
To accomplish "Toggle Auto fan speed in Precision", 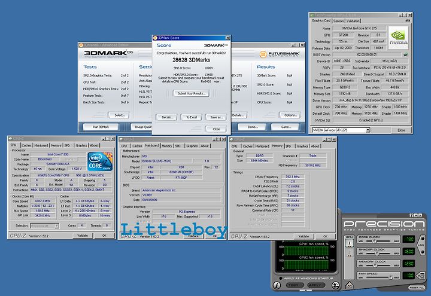I will 421,275.
